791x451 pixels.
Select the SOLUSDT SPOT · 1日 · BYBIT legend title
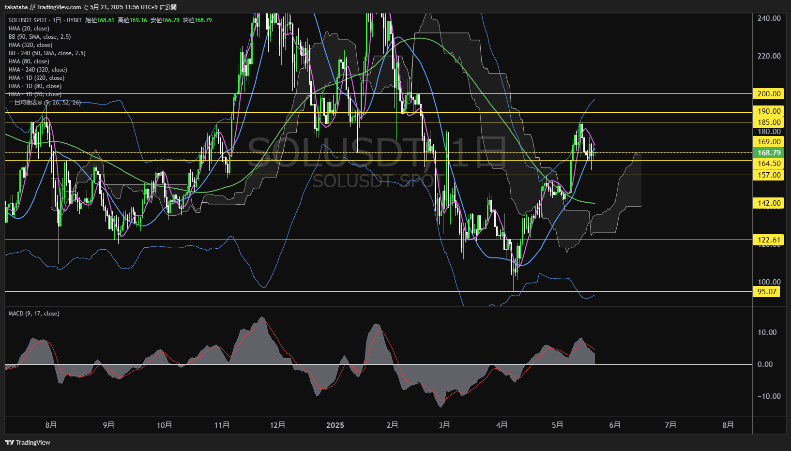pyautogui.click(x=45, y=20)
